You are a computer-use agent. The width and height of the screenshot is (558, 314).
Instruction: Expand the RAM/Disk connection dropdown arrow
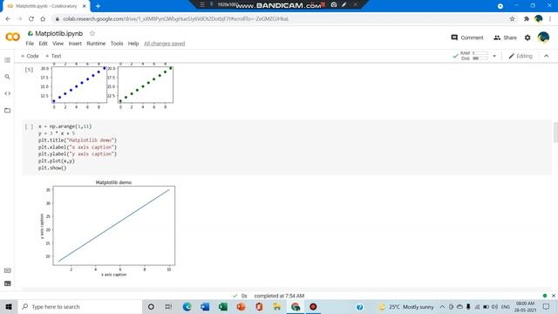[x=494, y=56]
